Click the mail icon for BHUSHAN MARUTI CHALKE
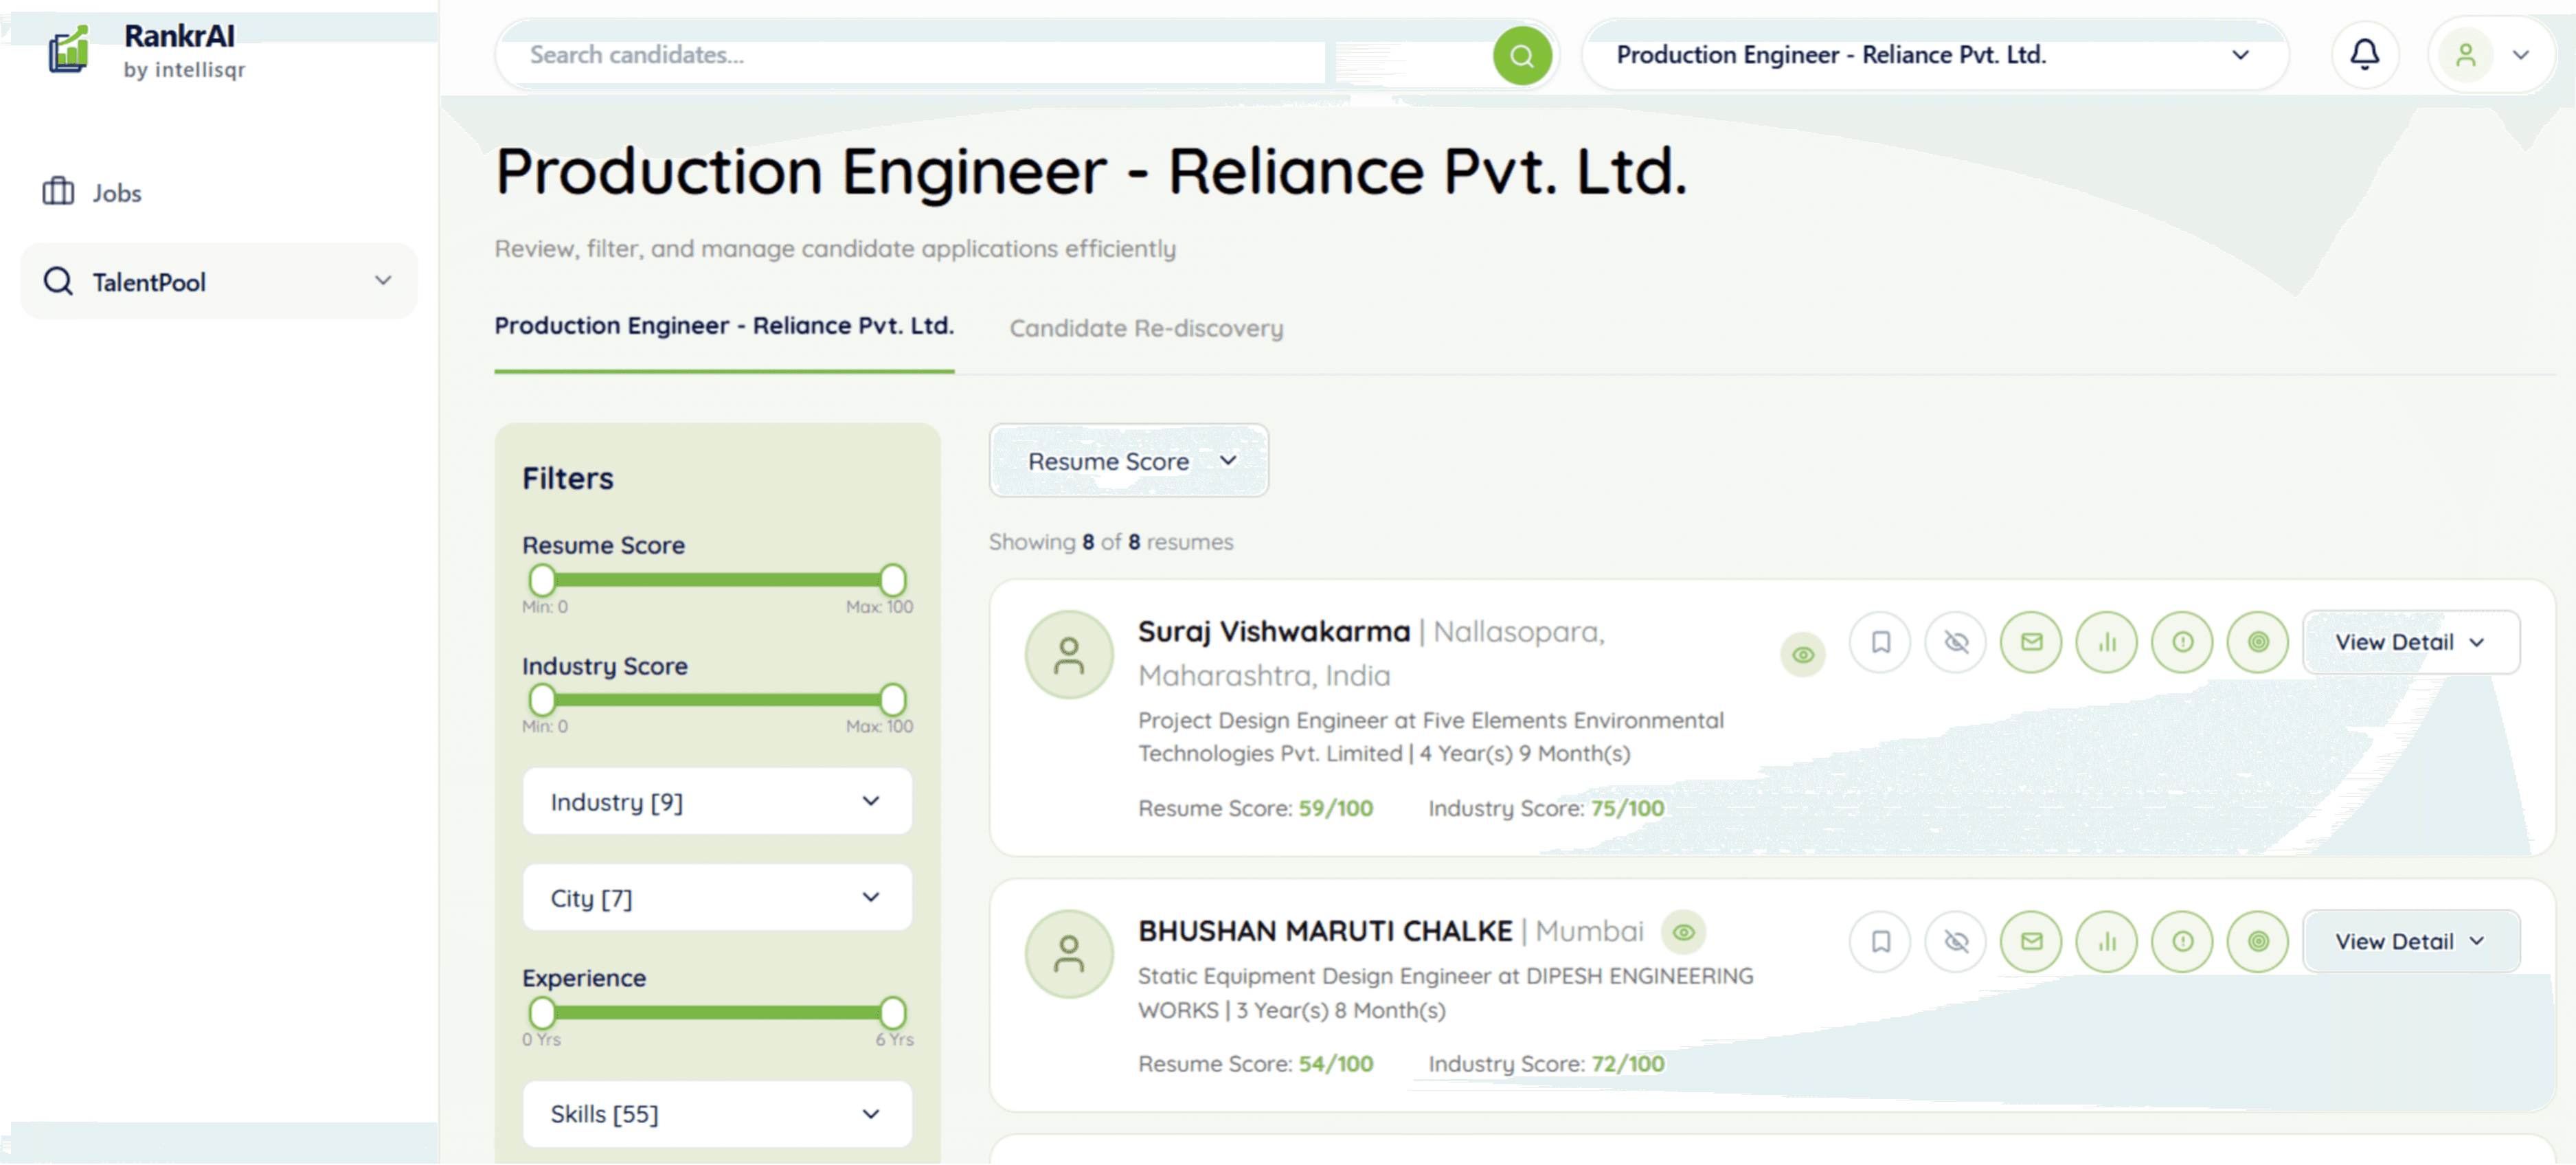2576x1165 pixels. click(x=2030, y=941)
